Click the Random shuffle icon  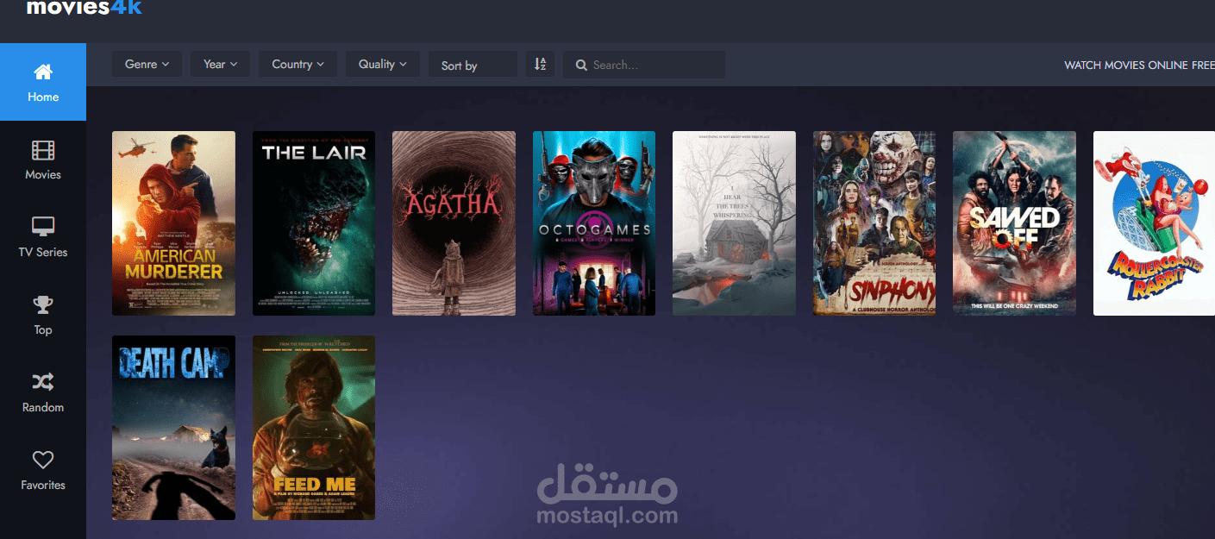(x=43, y=382)
